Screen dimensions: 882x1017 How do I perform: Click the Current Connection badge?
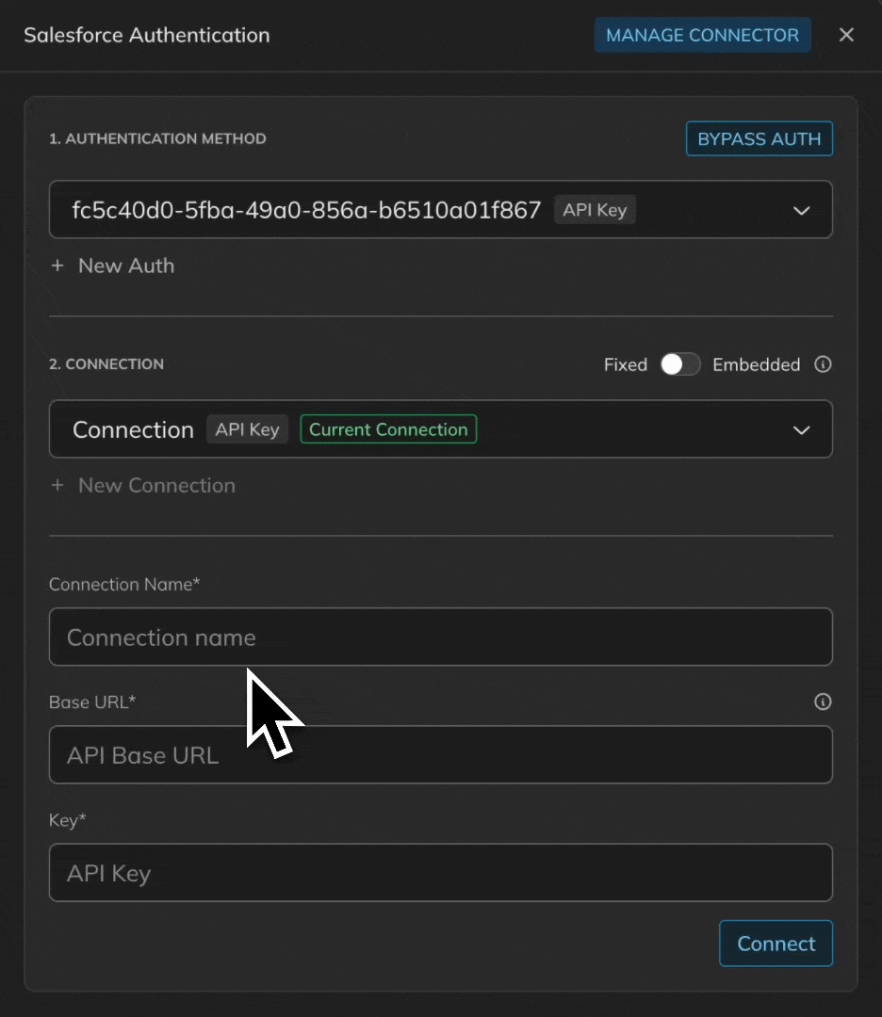pyautogui.click(x=388, y=429)
